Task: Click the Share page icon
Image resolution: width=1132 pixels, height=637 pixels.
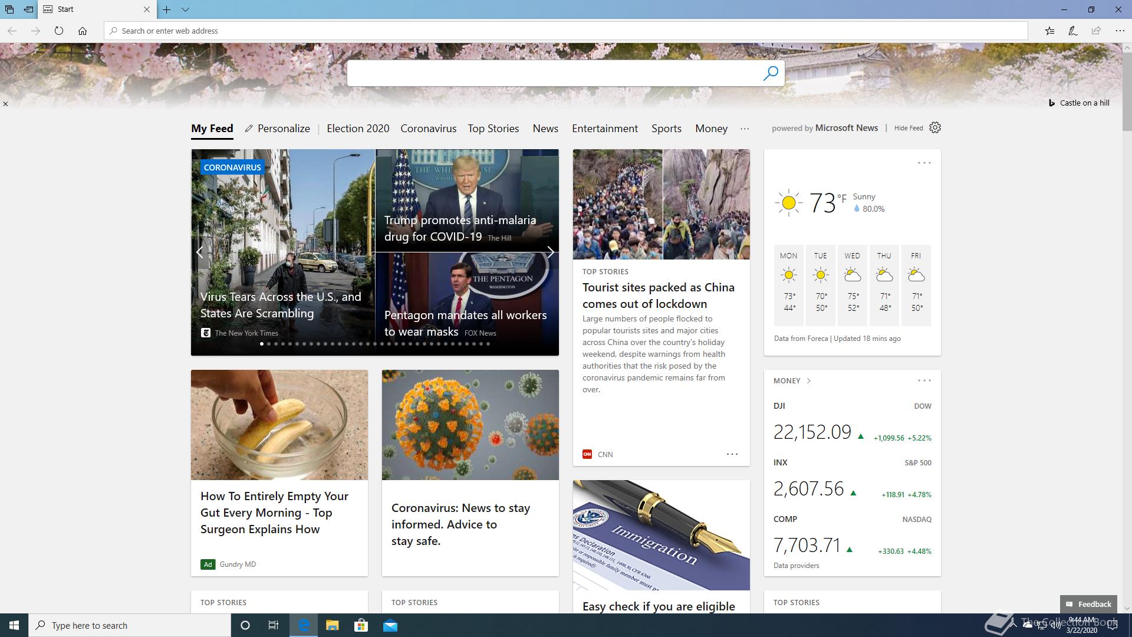Action: (x=1096, y=31)
